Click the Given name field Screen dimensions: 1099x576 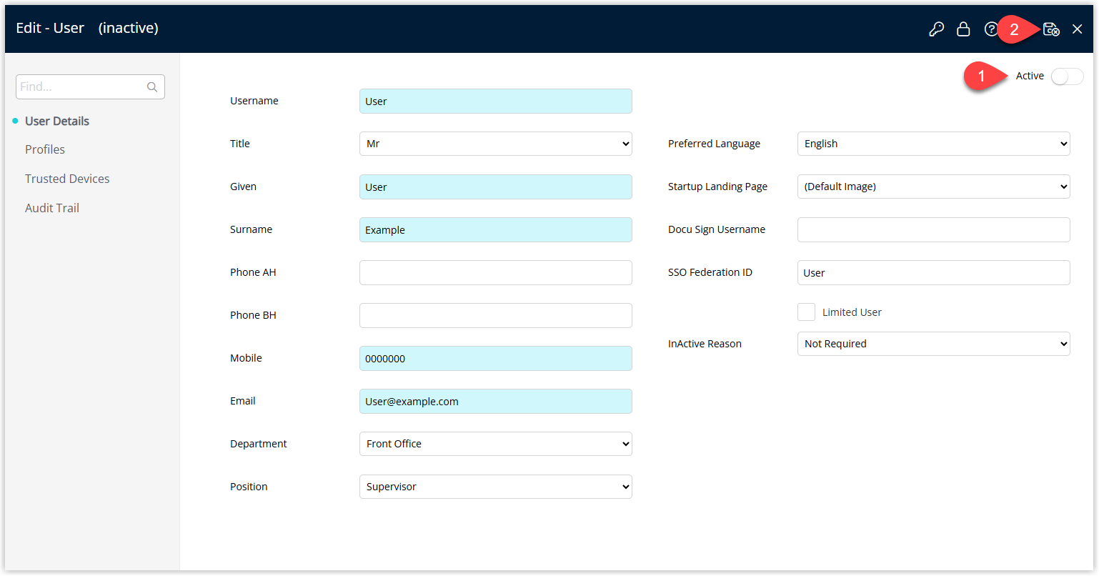pos(496,187)
